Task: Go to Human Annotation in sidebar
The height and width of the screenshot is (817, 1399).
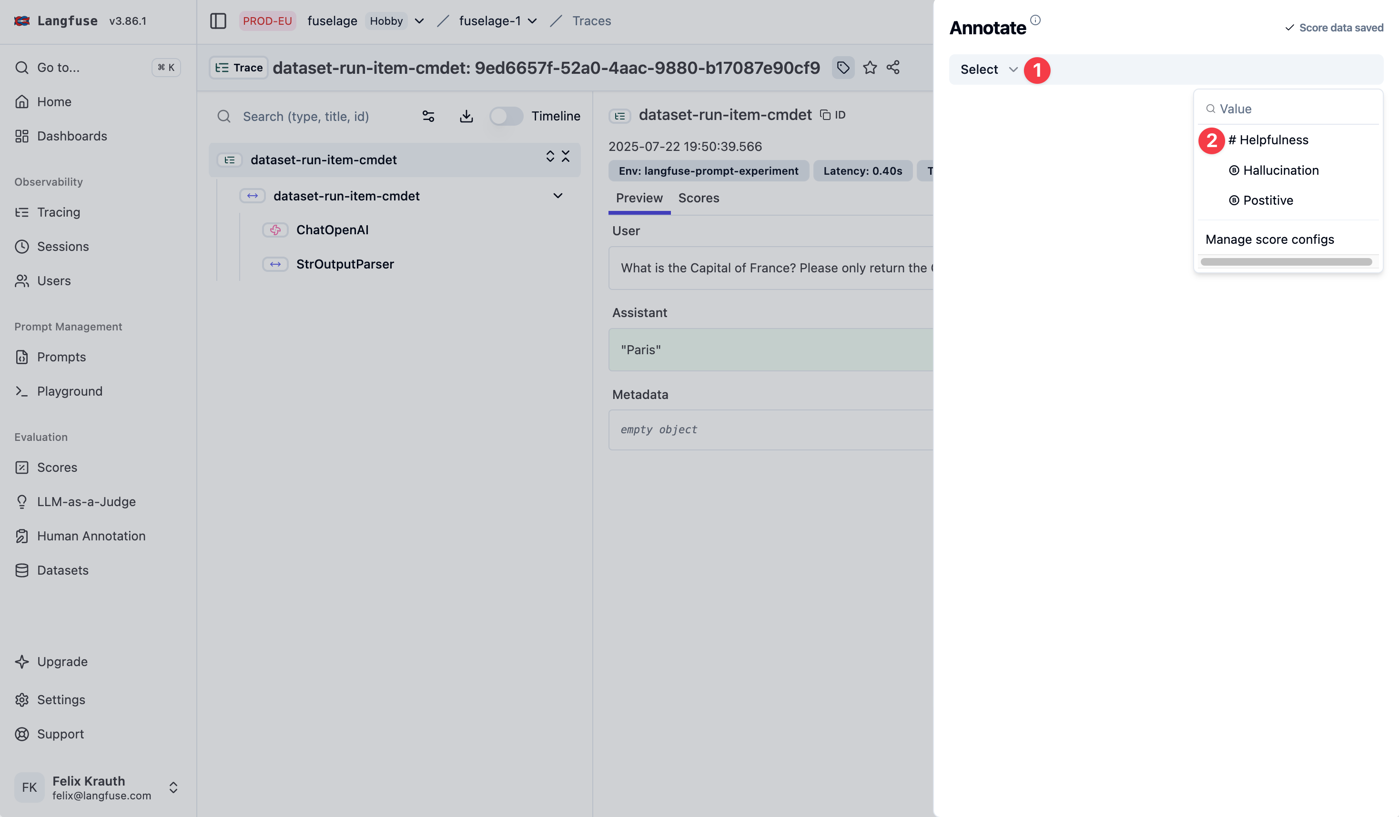Action: pos(91,536)
